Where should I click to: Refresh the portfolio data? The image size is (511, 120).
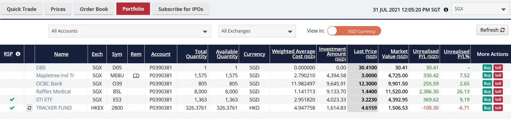click(x=492, y=30)
